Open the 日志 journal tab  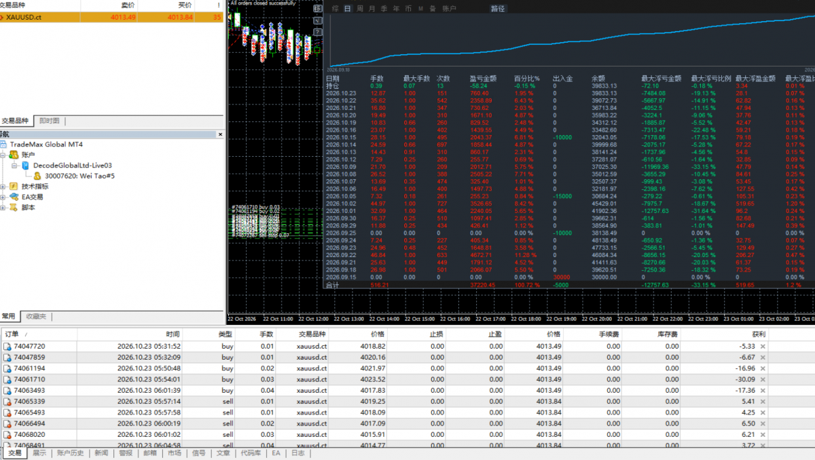coord(297,453)
